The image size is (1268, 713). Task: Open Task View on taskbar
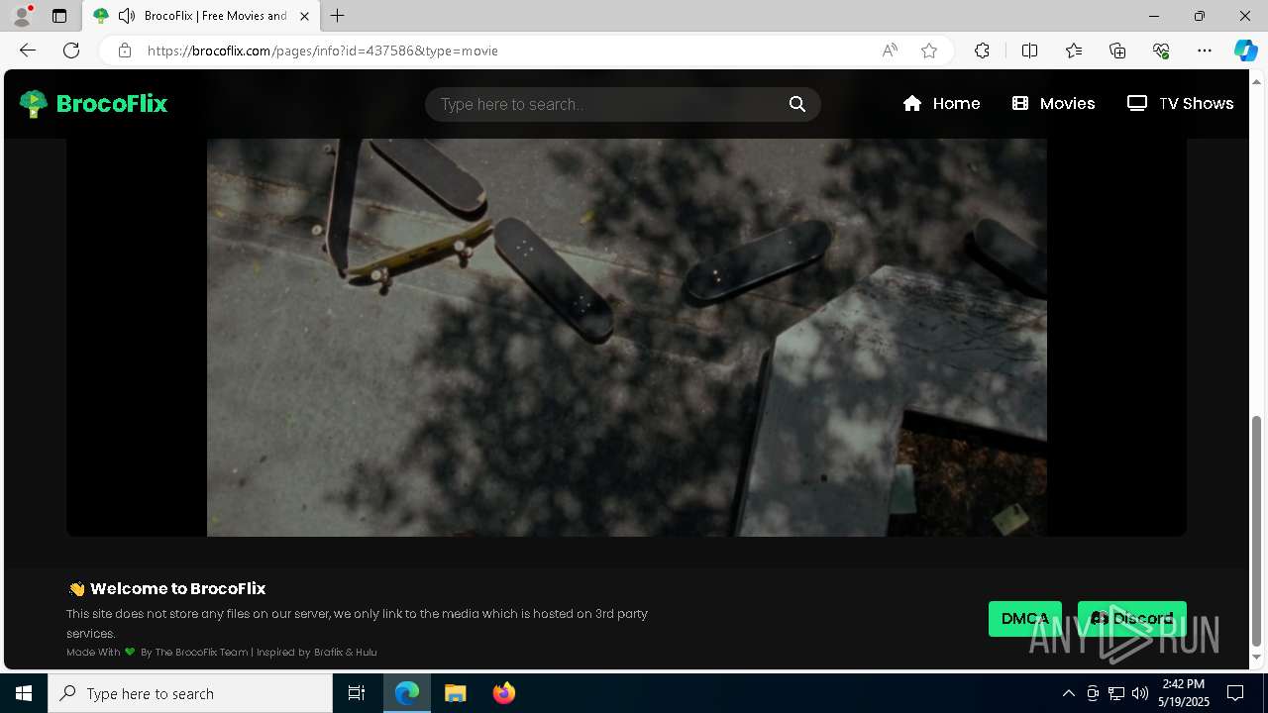pos(357,693)
